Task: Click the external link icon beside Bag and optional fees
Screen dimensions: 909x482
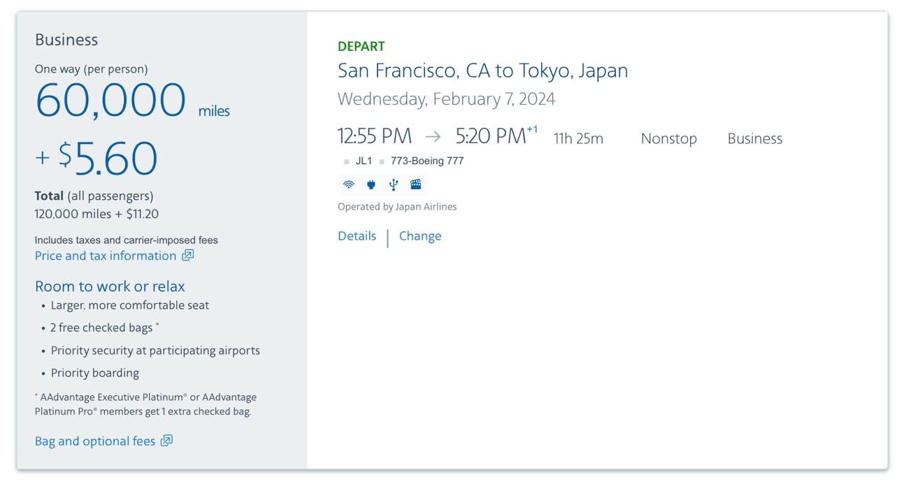Action: pyautogui.click(x=166, y=441)
